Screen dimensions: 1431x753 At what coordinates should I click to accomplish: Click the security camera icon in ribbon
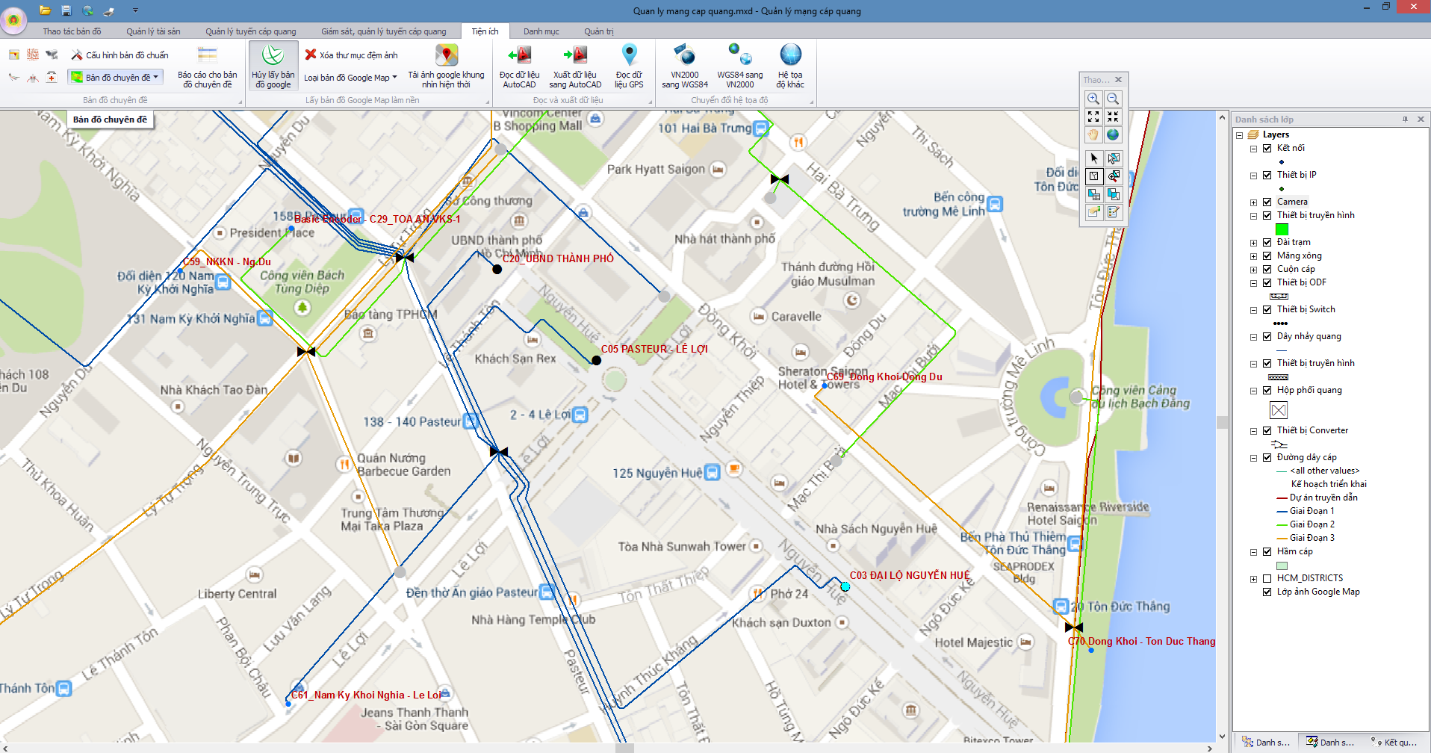coord(52,55)
